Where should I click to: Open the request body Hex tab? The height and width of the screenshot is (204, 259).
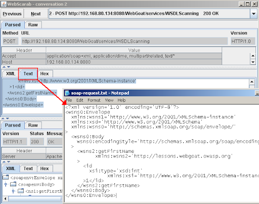[x=45, y=74]
